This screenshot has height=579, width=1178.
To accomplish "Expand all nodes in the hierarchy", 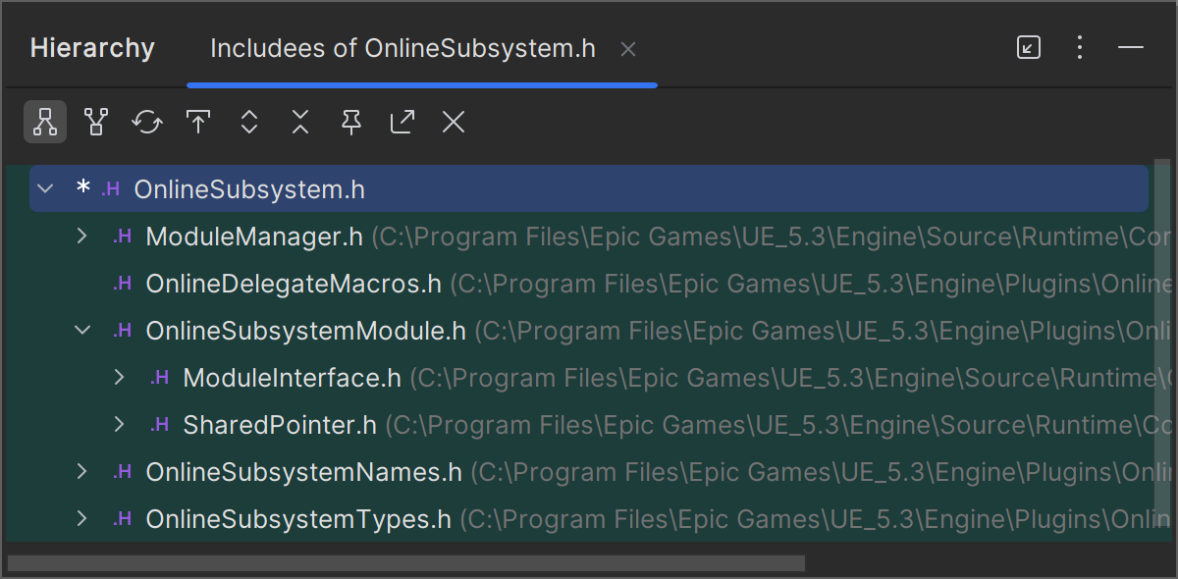I will tap(248, 122).
